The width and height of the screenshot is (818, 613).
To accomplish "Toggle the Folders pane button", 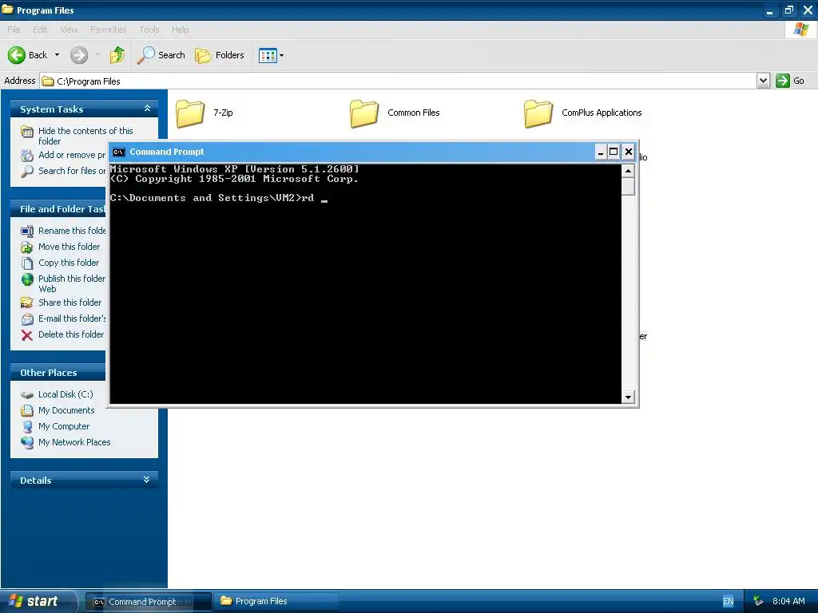I will [x=219, y=55].
